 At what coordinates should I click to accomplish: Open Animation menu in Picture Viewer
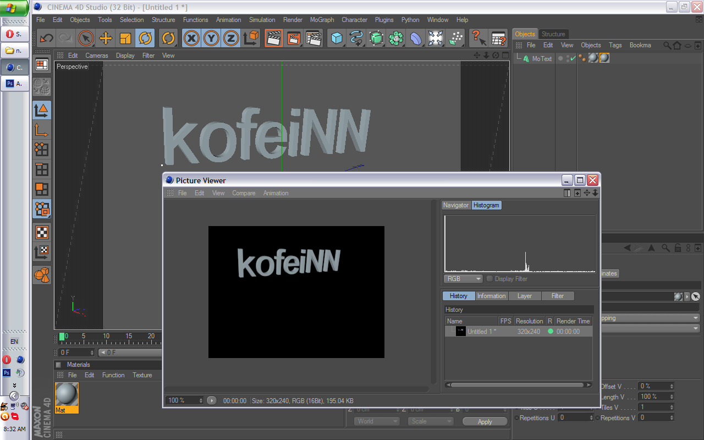(276, 193)
